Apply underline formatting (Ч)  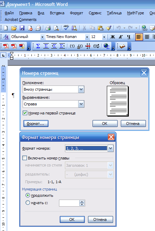click(x=128, y=37)
